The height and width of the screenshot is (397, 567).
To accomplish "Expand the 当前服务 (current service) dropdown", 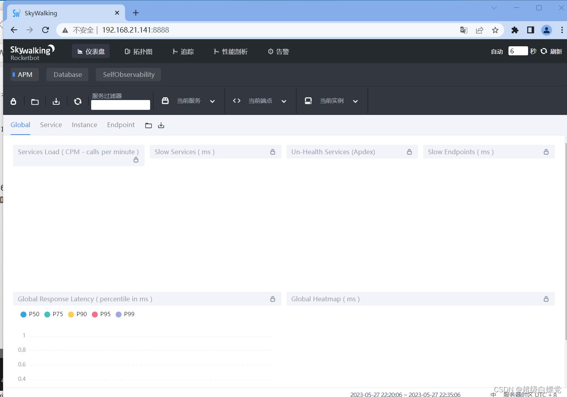I will tap(212, 101).
